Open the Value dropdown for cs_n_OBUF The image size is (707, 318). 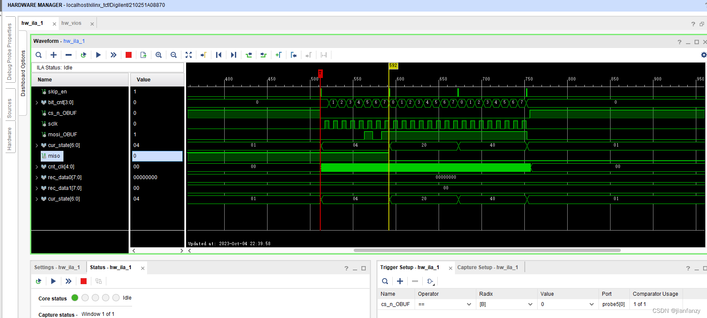592,304
